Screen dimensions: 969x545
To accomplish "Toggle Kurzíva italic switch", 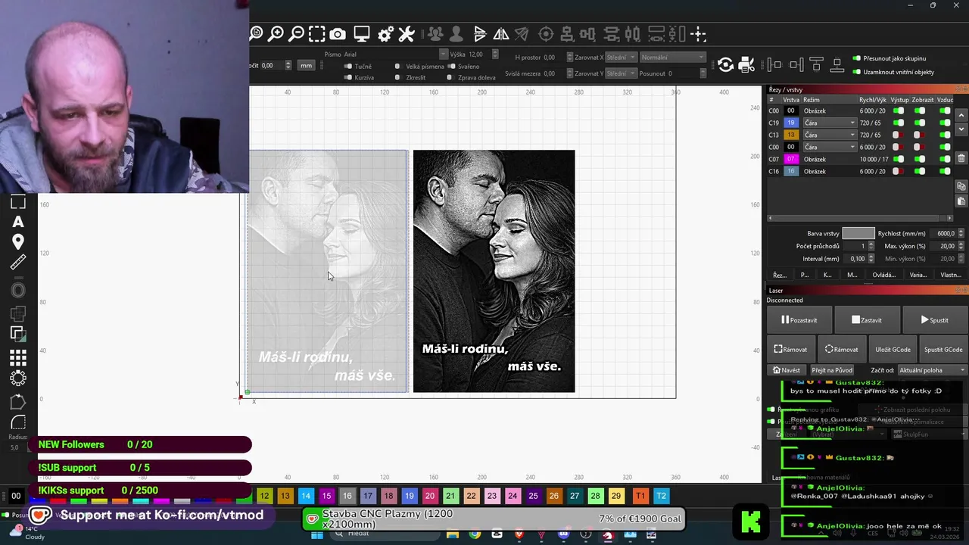I will click(x=348, y=77).
